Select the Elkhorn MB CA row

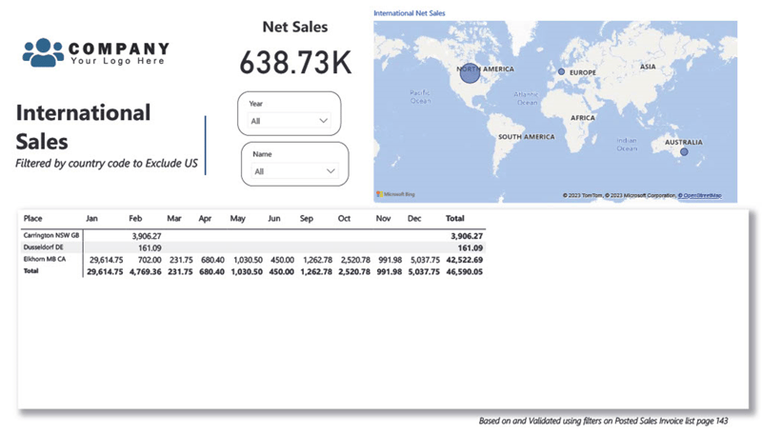tap(47, 259)
